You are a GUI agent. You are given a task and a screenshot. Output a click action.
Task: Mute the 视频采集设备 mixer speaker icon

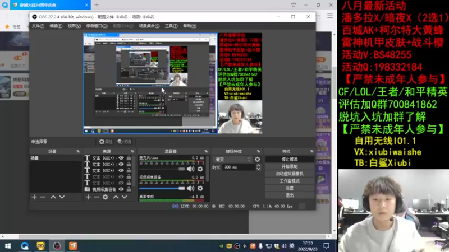click(x=190, y=188)
